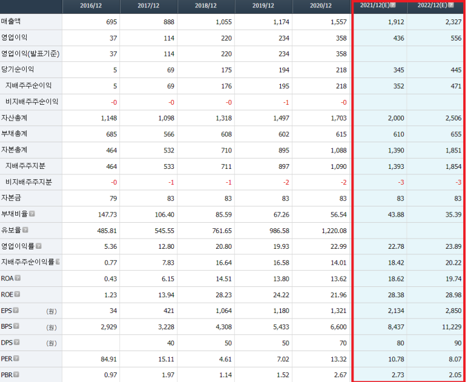
Task: Open the help icon next to ROA
Action: click(x=18, y=278)
